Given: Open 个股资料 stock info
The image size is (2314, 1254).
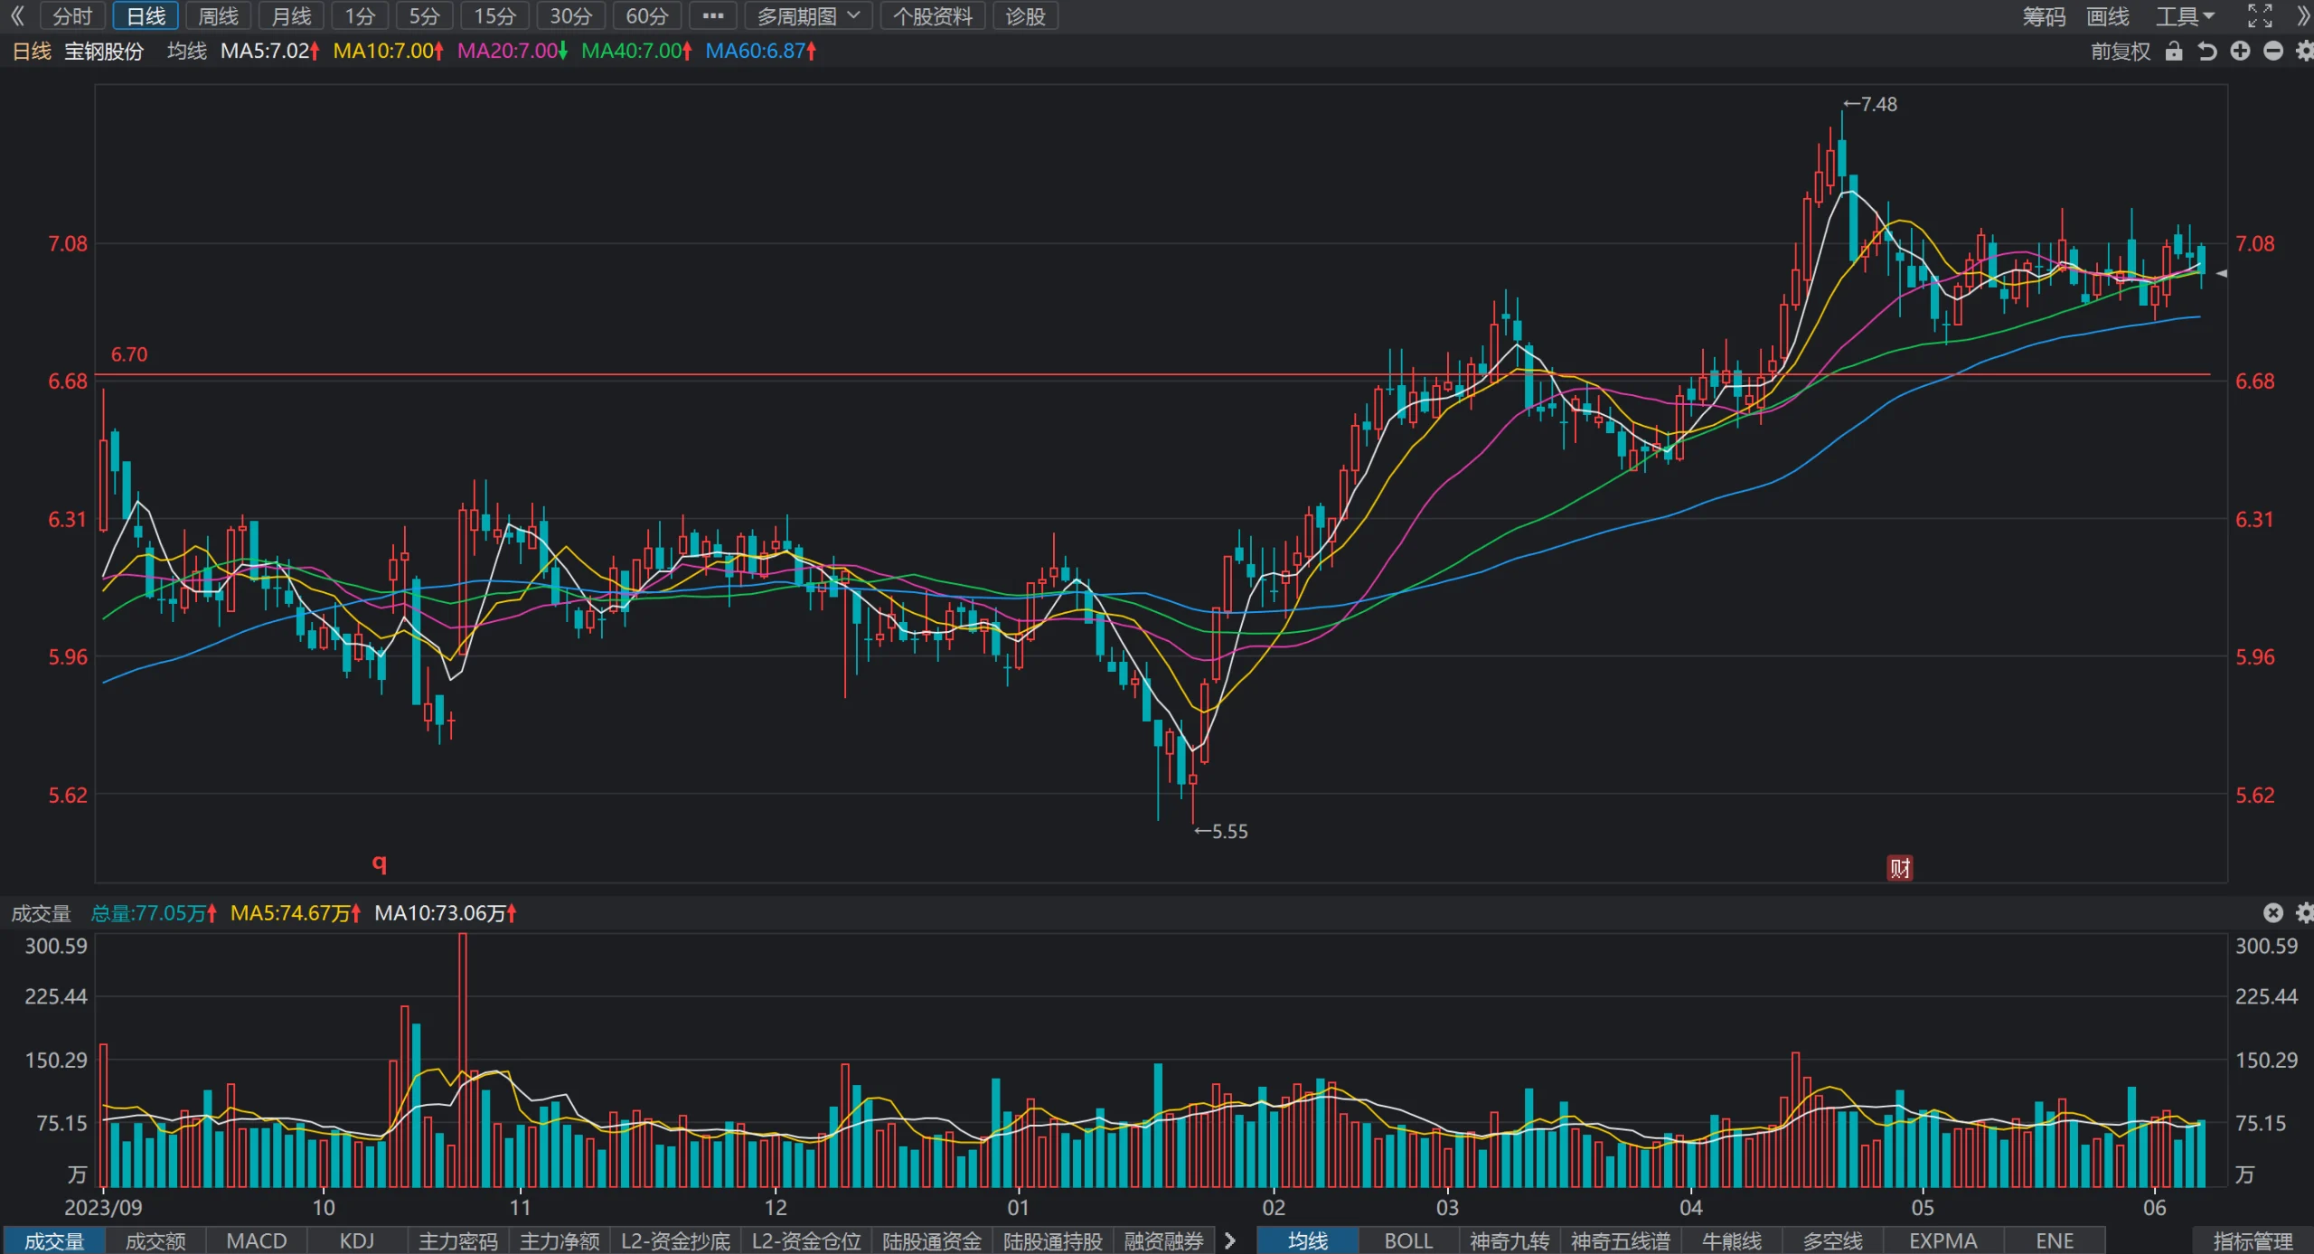Looking at the screenshot, I should point(933,16).
